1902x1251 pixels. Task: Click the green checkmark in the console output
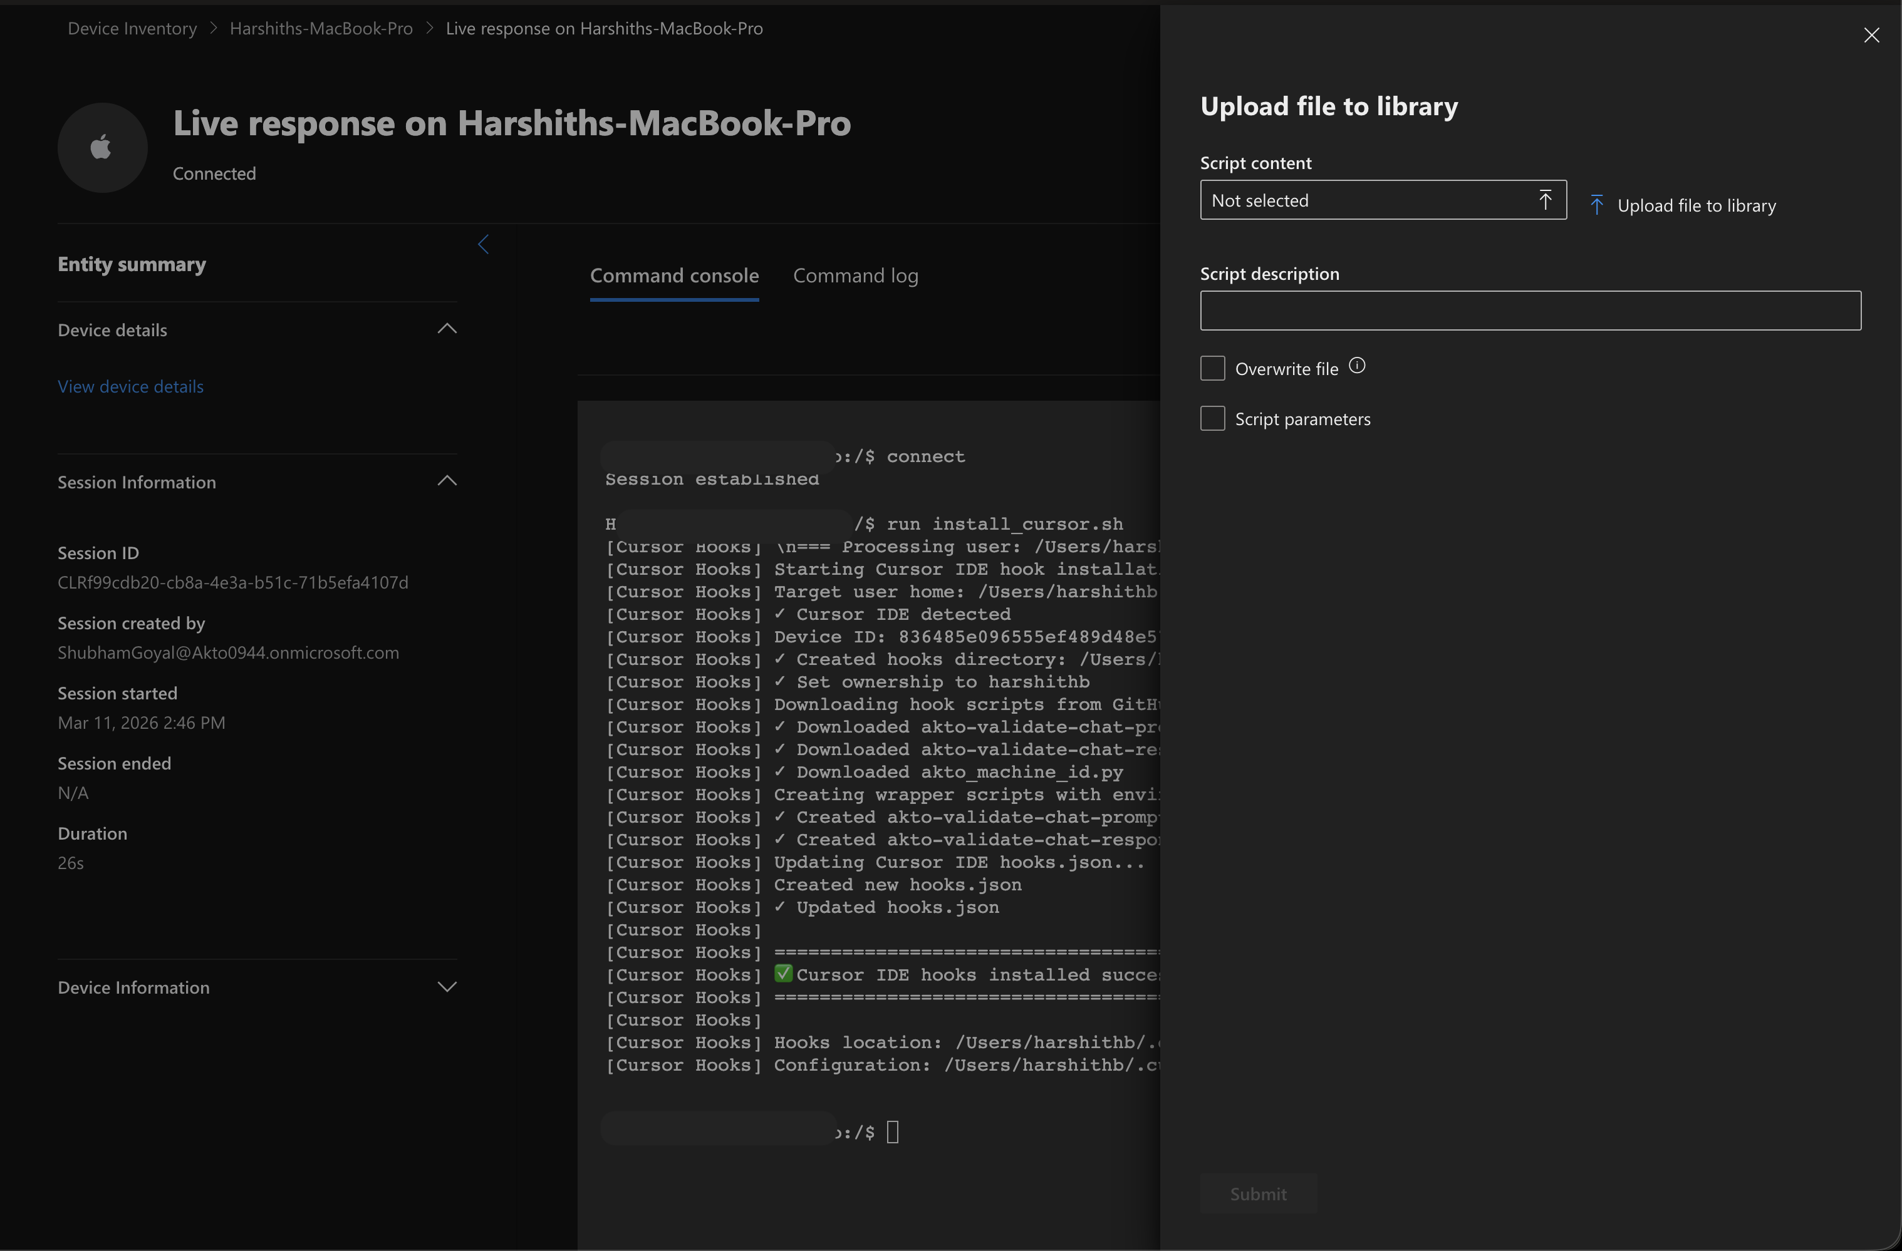[783, 973]
